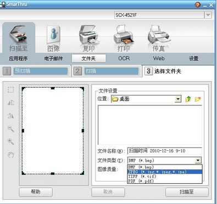Screen dimensions: 217x204
Task: Click the top-center handle of scan selection
Action: pyautogui.click(x=53, y=88)
